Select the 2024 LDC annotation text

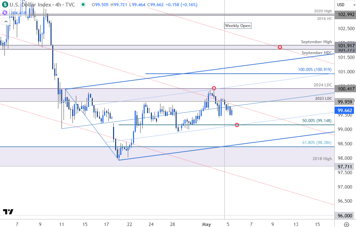tap(323, 85)
